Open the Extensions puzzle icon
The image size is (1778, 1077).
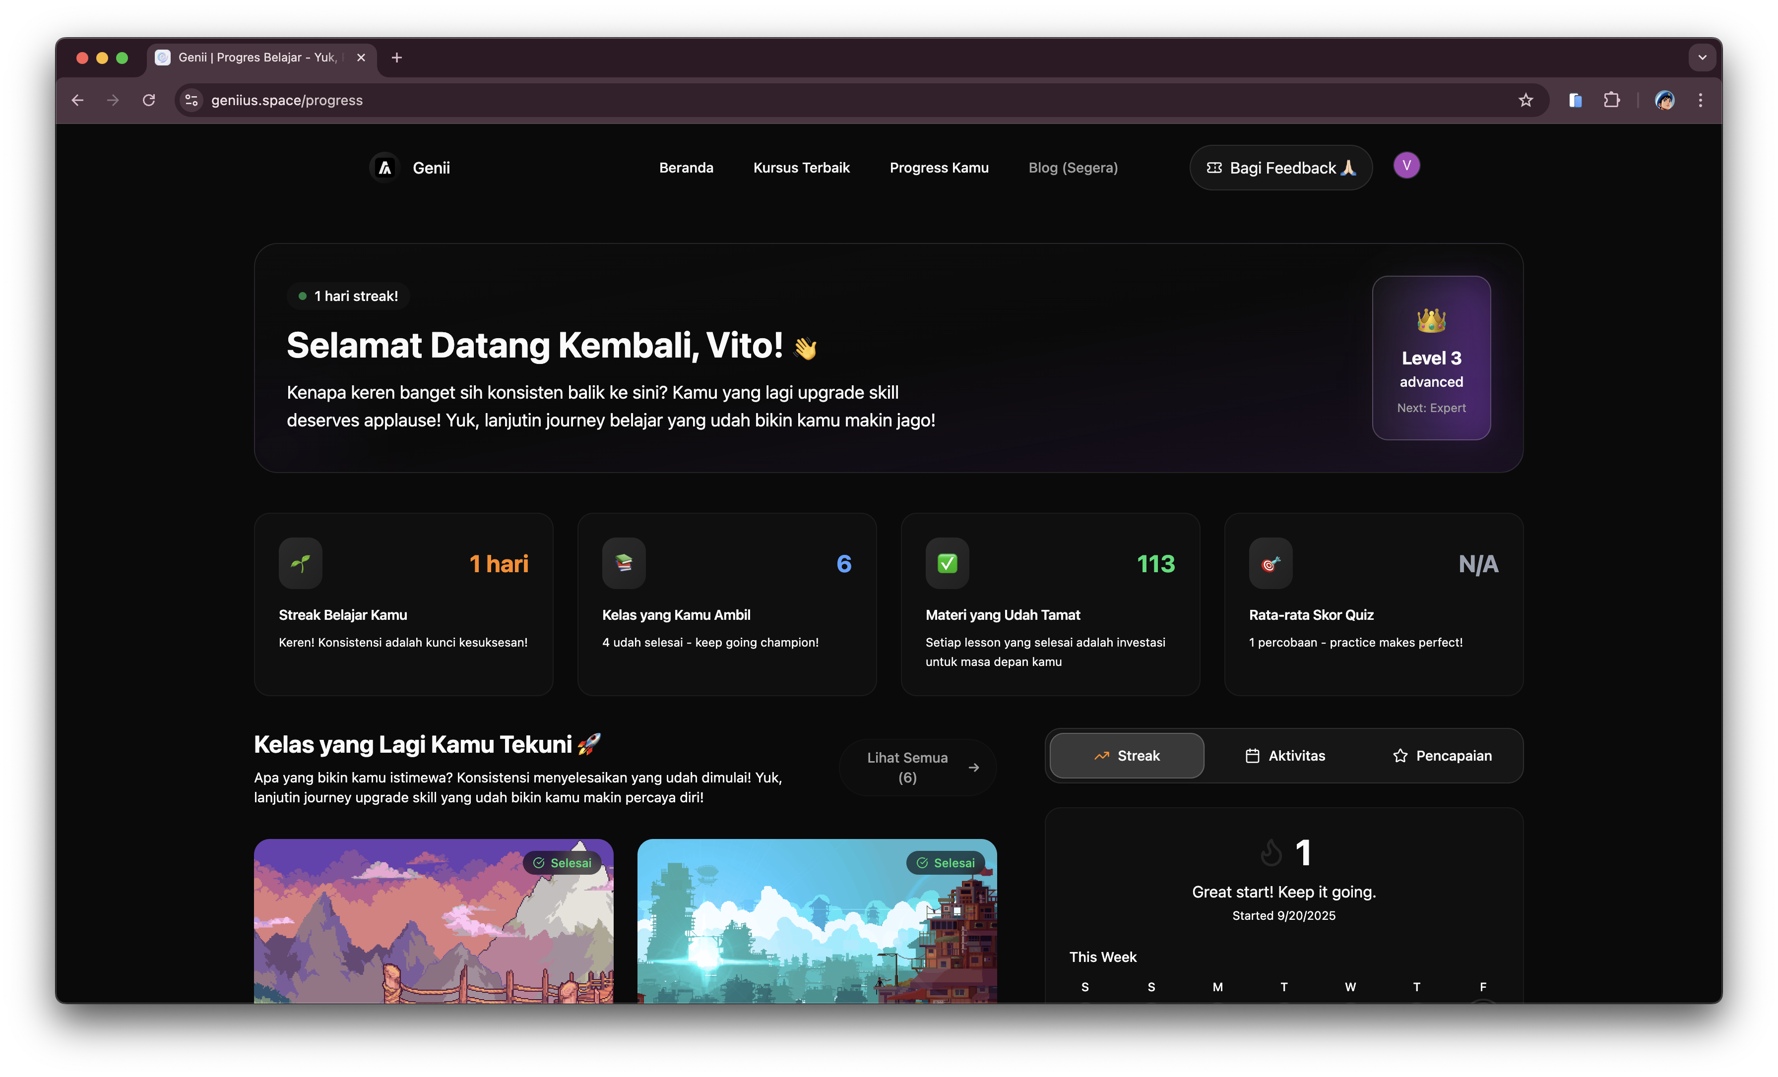[1611, 100]
